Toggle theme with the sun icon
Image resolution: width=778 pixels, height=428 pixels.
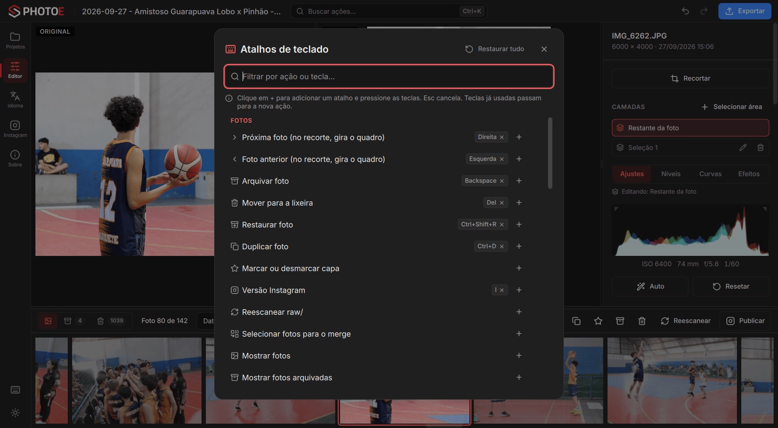click(x=15, y=413)
